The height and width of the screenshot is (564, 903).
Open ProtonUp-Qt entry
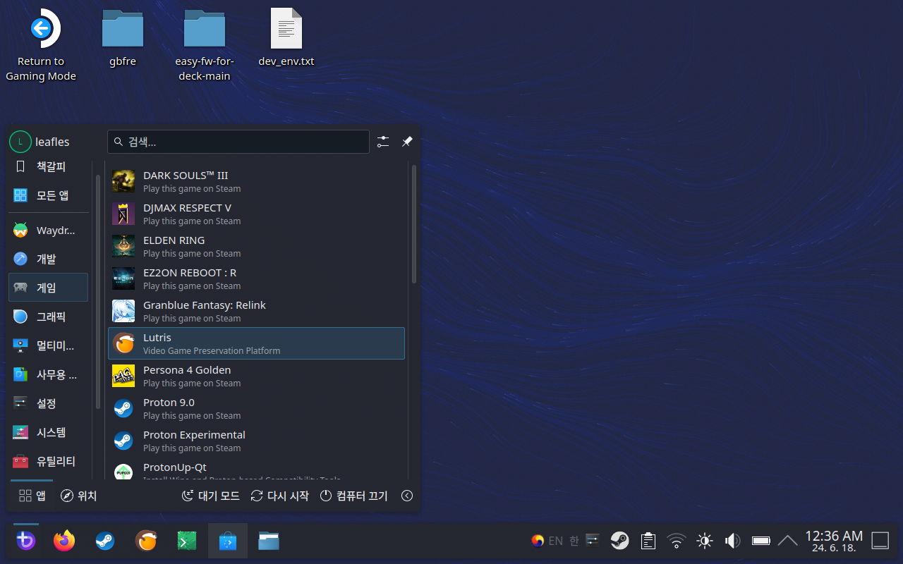[x=256, y=470]
